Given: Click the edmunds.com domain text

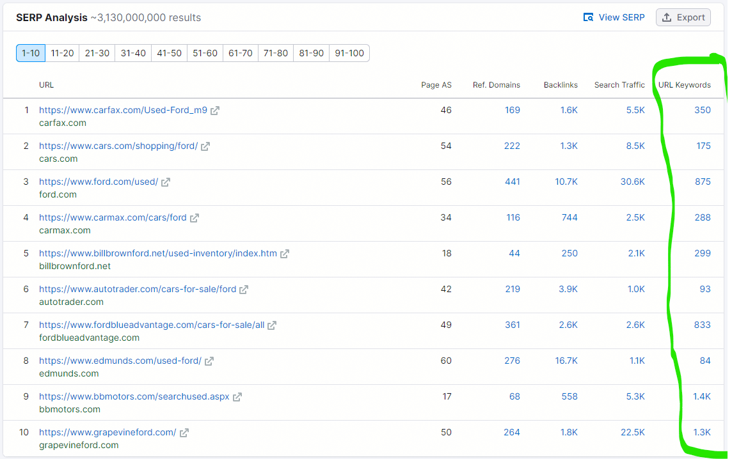Looking at the screenshot, I should 68,373.
